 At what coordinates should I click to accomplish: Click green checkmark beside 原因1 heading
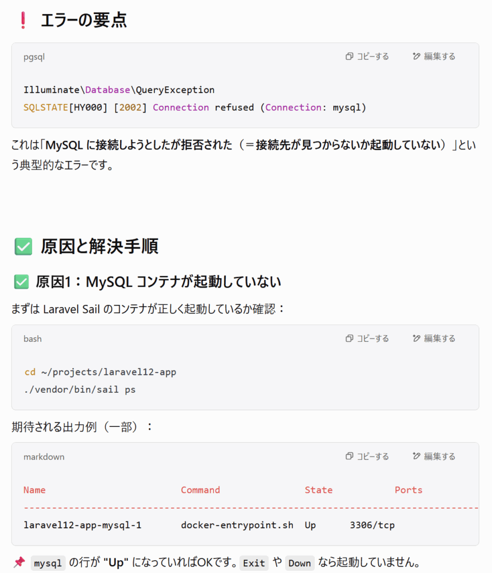22,282
